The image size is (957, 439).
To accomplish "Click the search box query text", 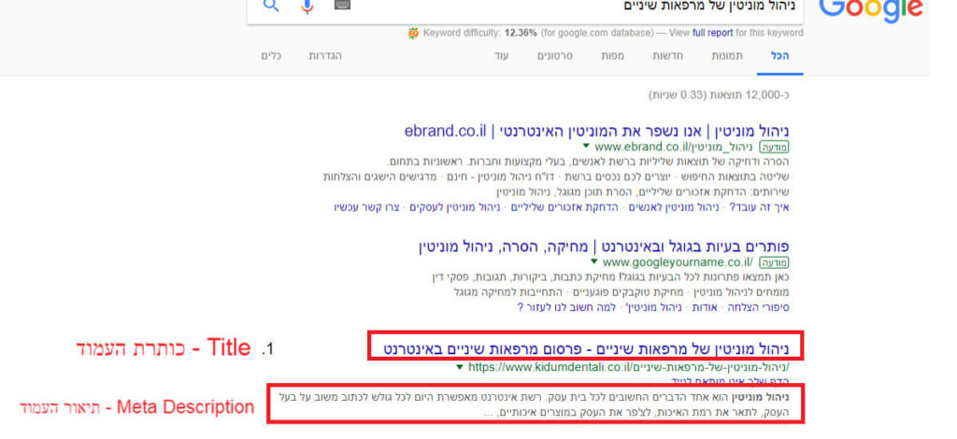I will point(710,6).
